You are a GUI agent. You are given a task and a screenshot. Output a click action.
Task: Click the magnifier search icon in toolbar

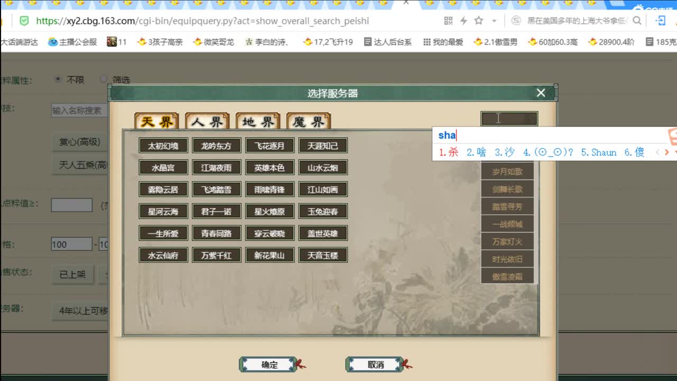point(637,21)
